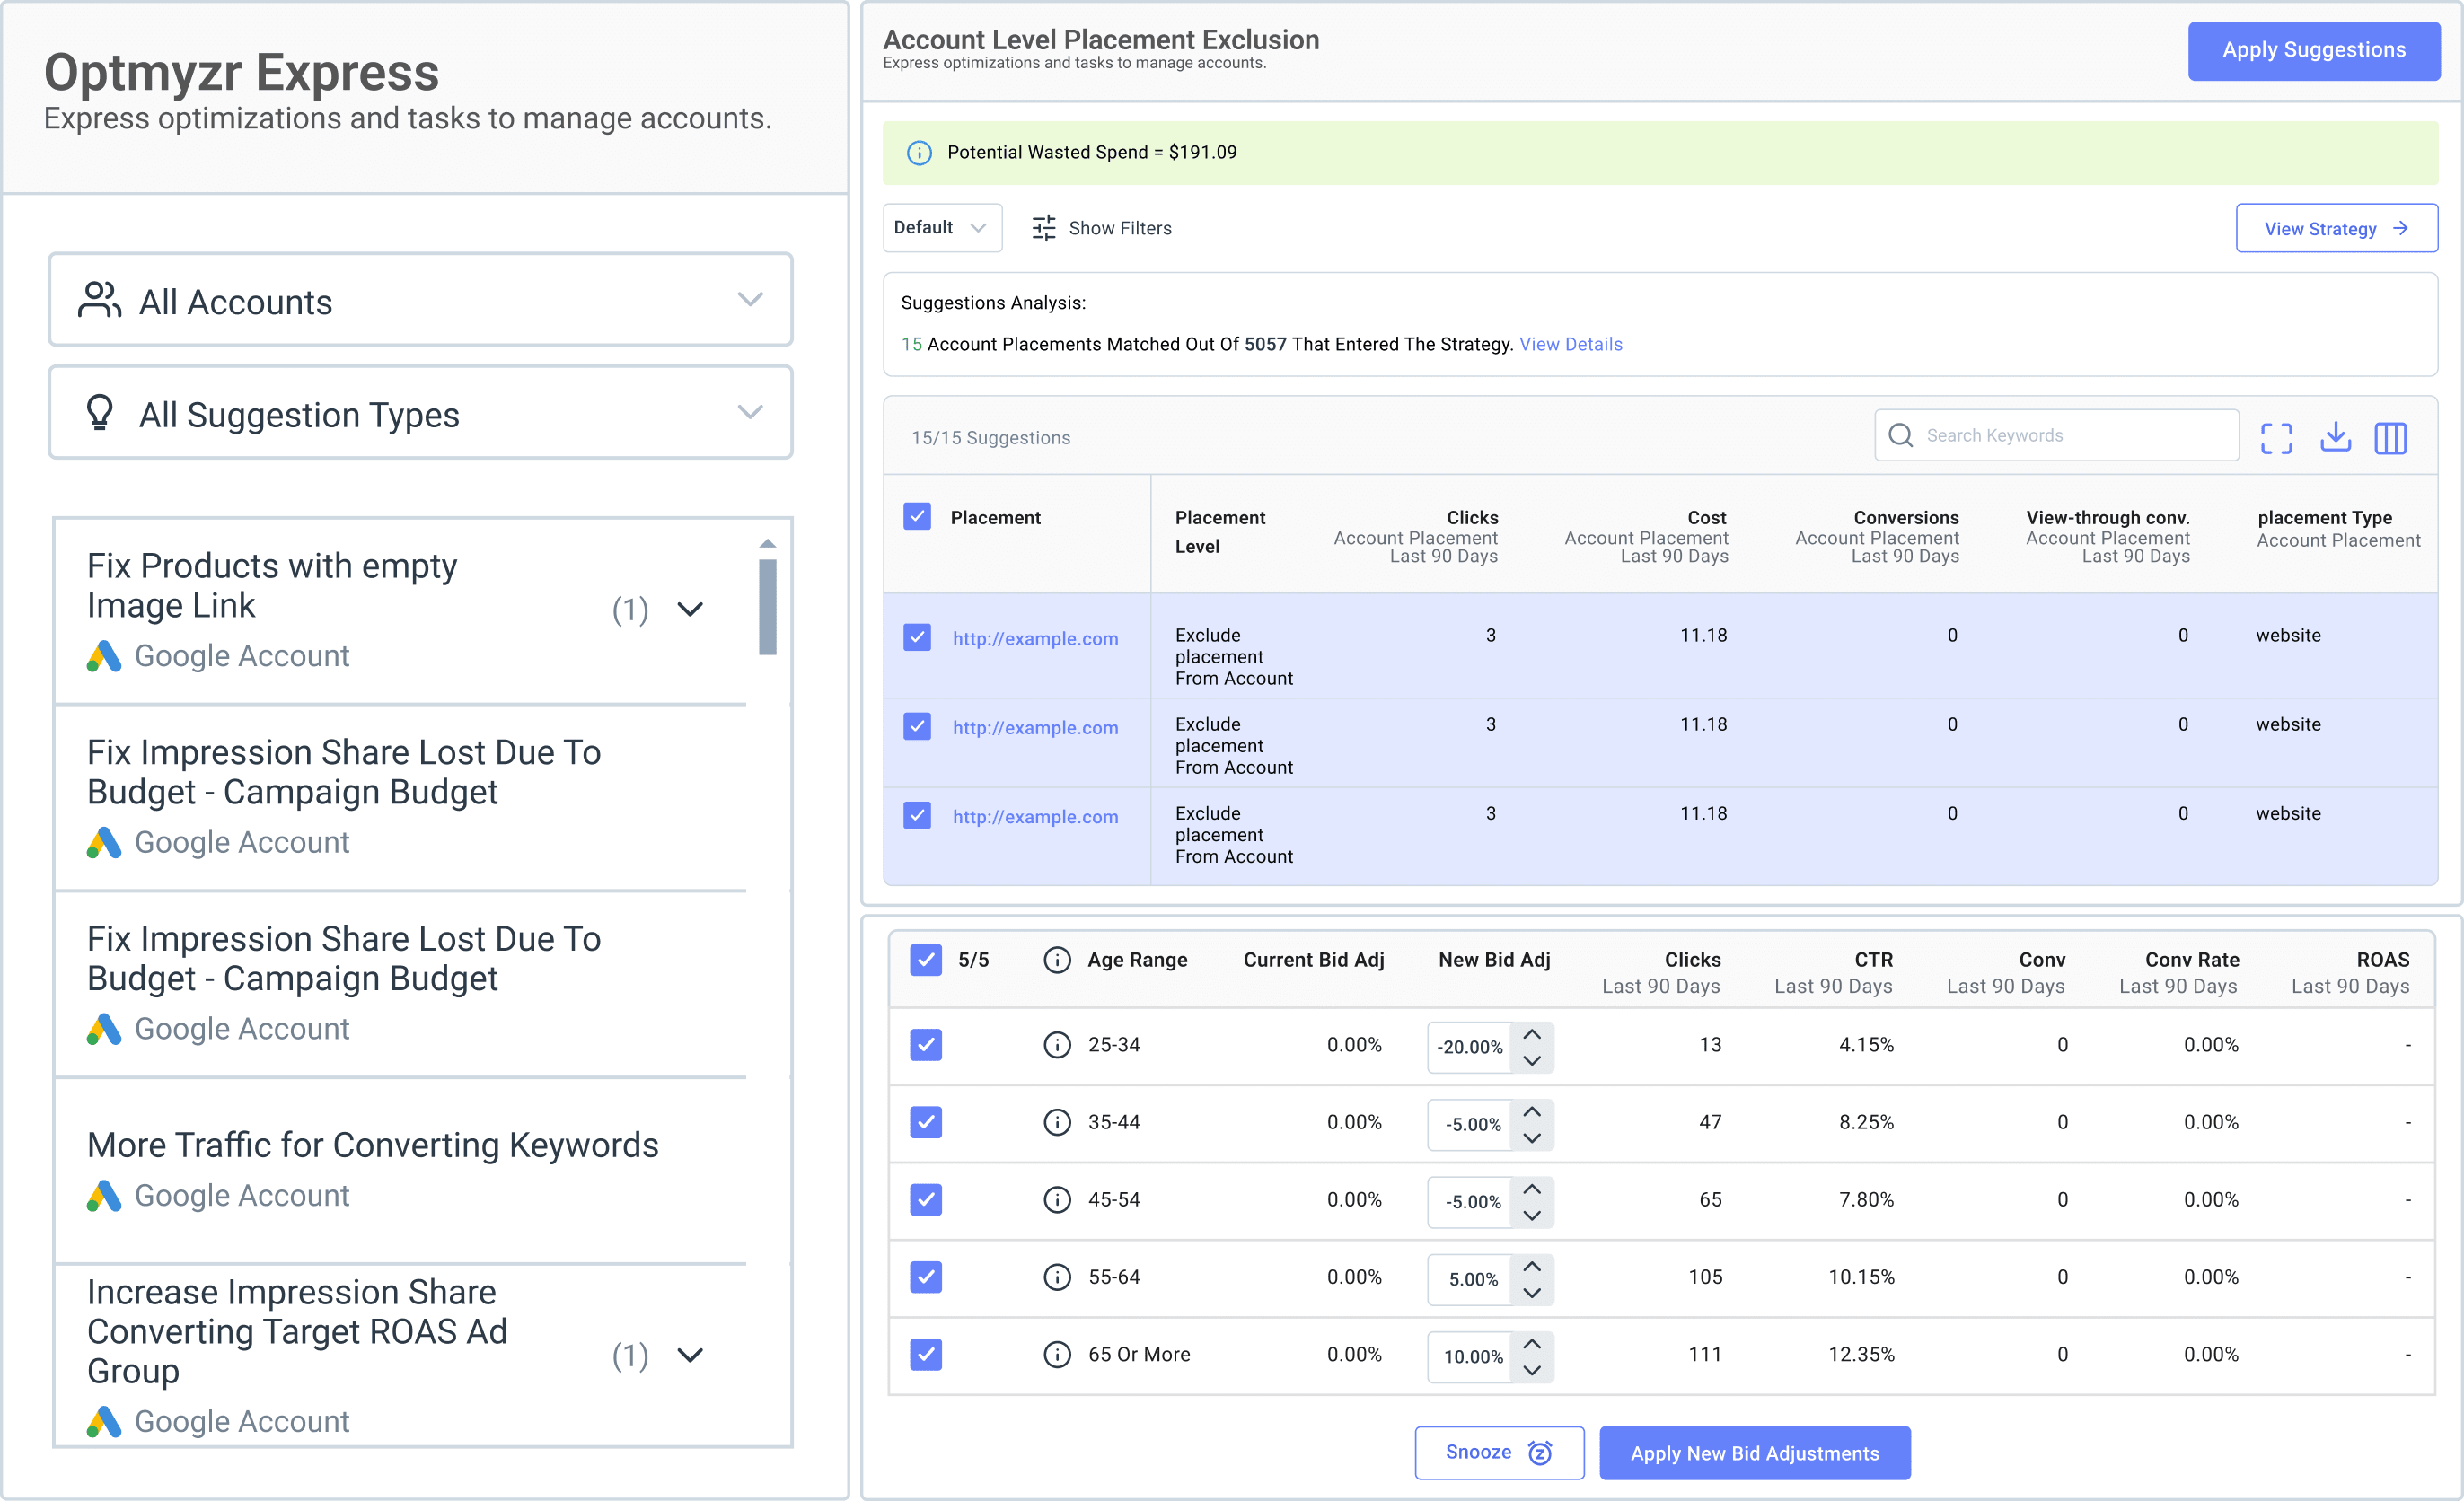Decrease the 25-34 new bid adjustment
The image size is (2464, 1501).
tap(1532, 1060)
